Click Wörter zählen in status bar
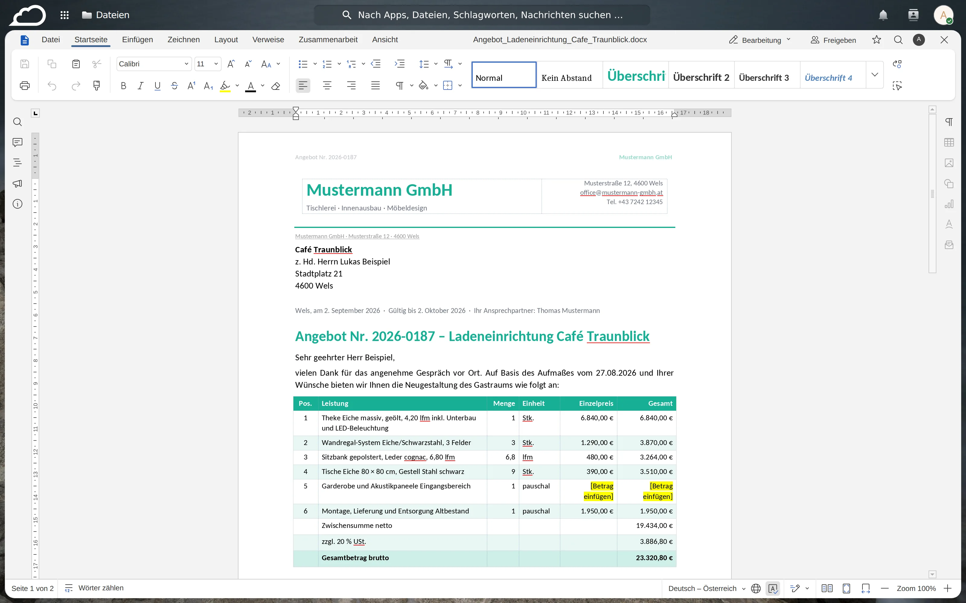This screenshot has width=966, height=603. pos(94,588)
